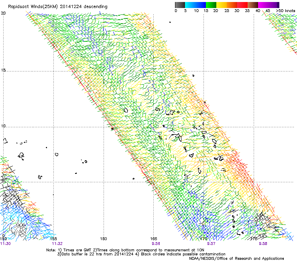
Task: Click the yellow 20-25 knots legend segment
Action: tap(222, 5)
